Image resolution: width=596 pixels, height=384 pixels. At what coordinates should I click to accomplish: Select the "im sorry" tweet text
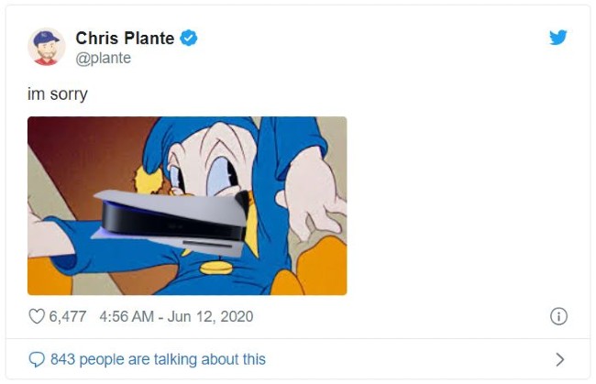[x=58, y=93]
